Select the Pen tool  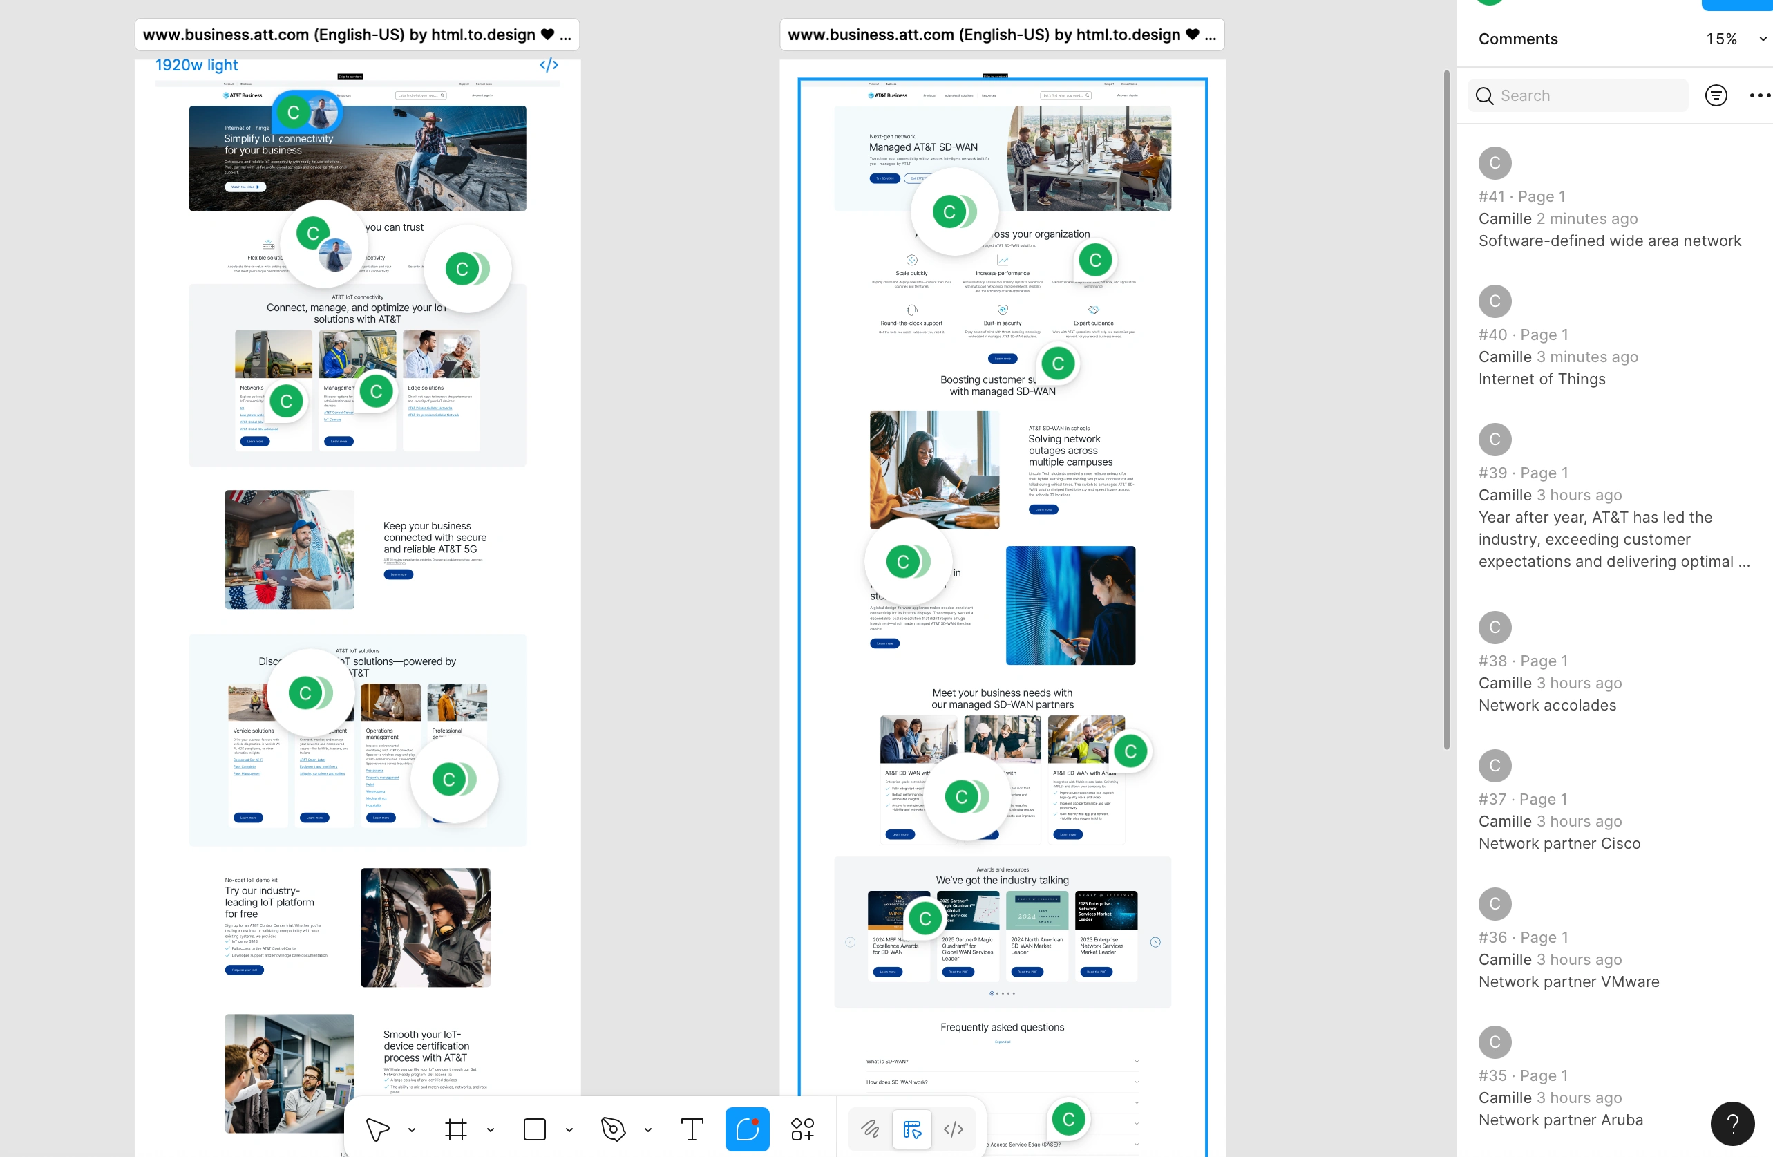(612, 1129)
